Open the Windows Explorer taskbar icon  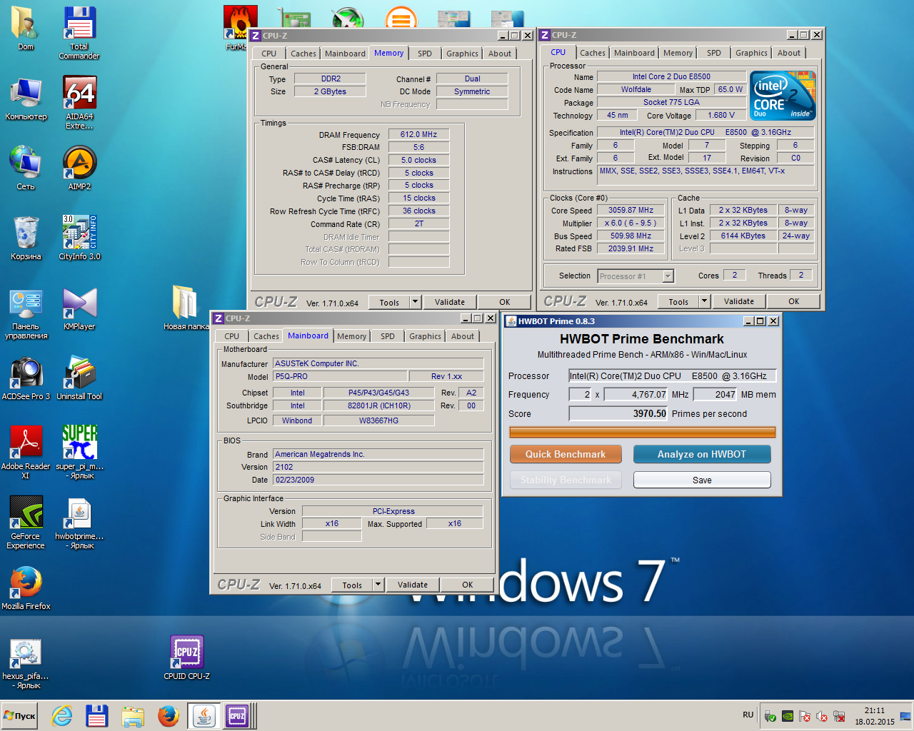pos(133,715)
